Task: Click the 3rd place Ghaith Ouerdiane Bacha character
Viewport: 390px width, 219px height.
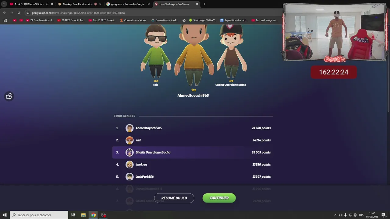Action: [231, 52]
